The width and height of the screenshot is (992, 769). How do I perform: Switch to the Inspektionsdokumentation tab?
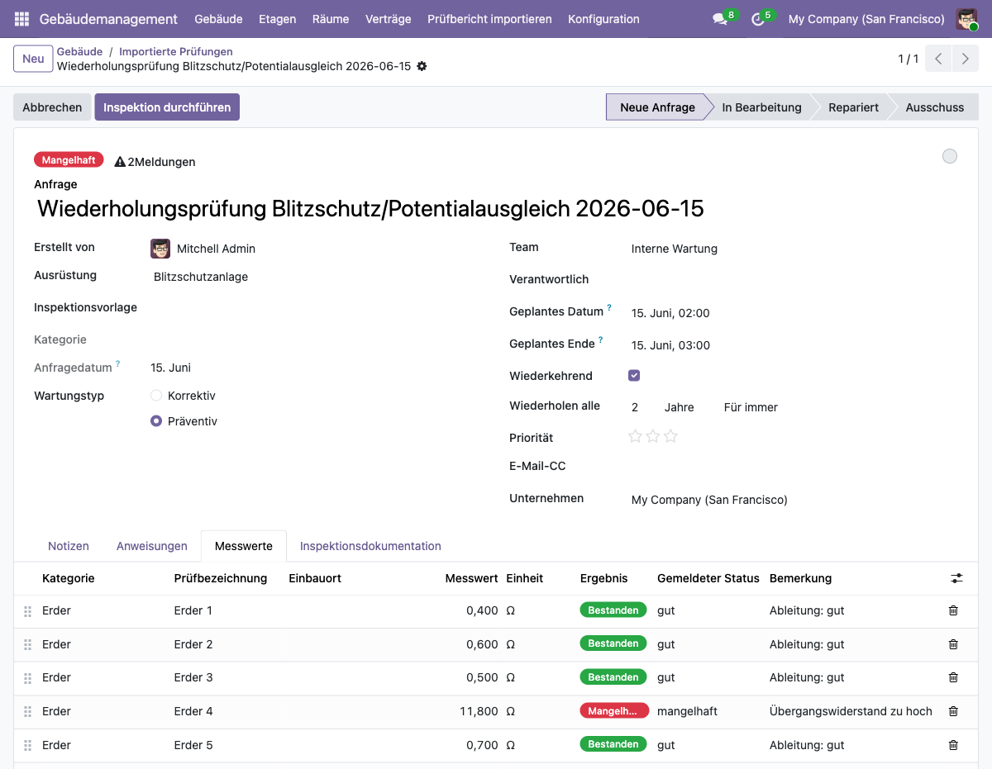point(370,546)
